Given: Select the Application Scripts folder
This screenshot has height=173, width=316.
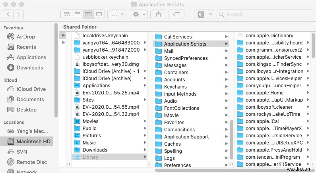Looking at the screenshot, I should coord(191,44).
